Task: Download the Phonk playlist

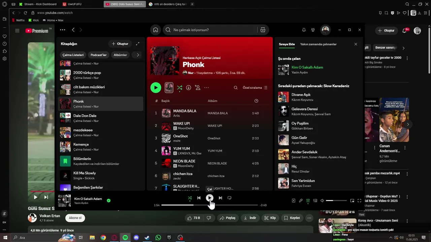Action: click(x=189, y=88)
